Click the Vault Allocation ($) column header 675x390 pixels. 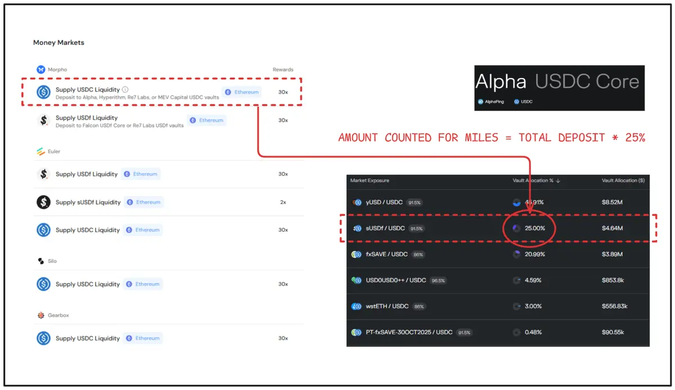[x=623, y=180]
